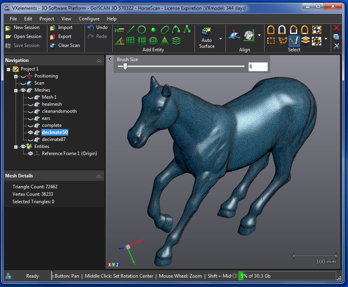Hide the Meshes group with its eye icon
The height and width of the screenshot is (287, 348).
[x=23, y=90]
